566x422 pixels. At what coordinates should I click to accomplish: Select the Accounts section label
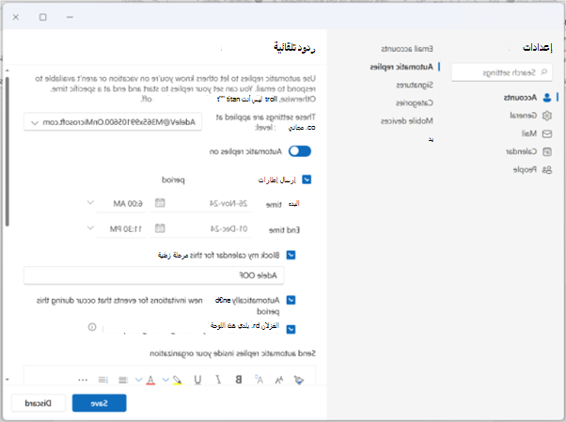[x=520, y=98]
